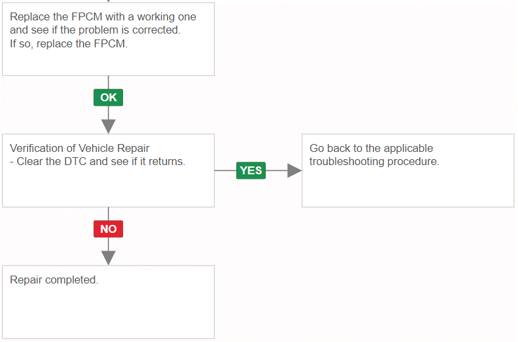The image size is (518, 342).
Task: Click the green OK badge
Action: pos(109,97)
